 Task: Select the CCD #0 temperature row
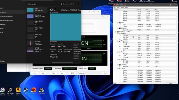click(x=149, y=45)
